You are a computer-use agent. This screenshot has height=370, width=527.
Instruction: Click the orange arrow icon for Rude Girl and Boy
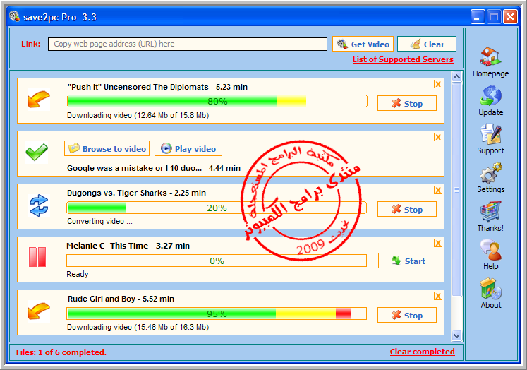pos(39,311)
